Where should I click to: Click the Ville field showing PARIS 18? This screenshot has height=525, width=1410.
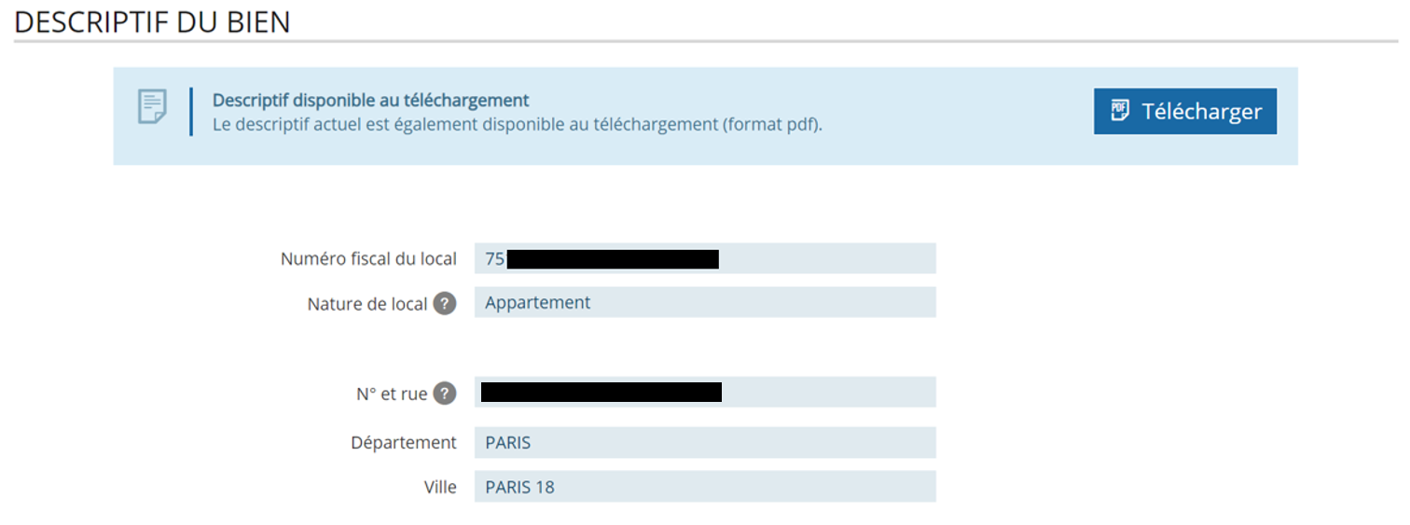click(x=705, y=487)
